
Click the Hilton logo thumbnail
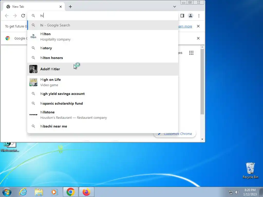click(33, 36)
